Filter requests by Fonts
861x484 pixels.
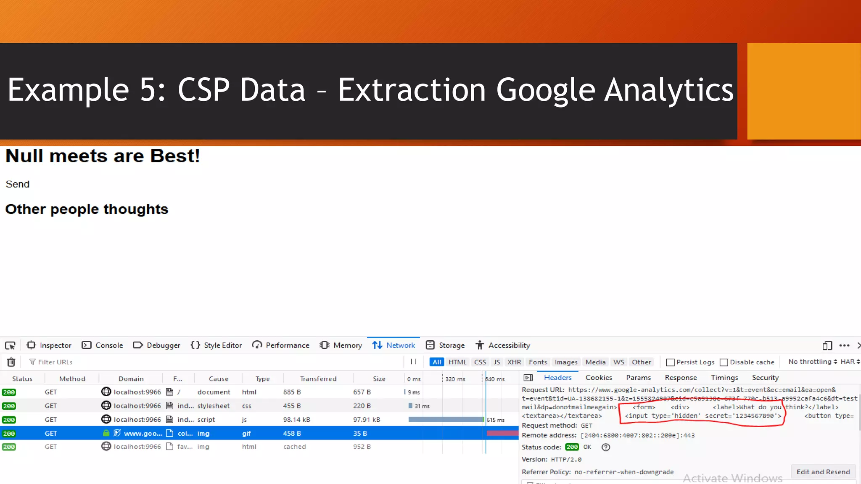[x=538, y=362]
